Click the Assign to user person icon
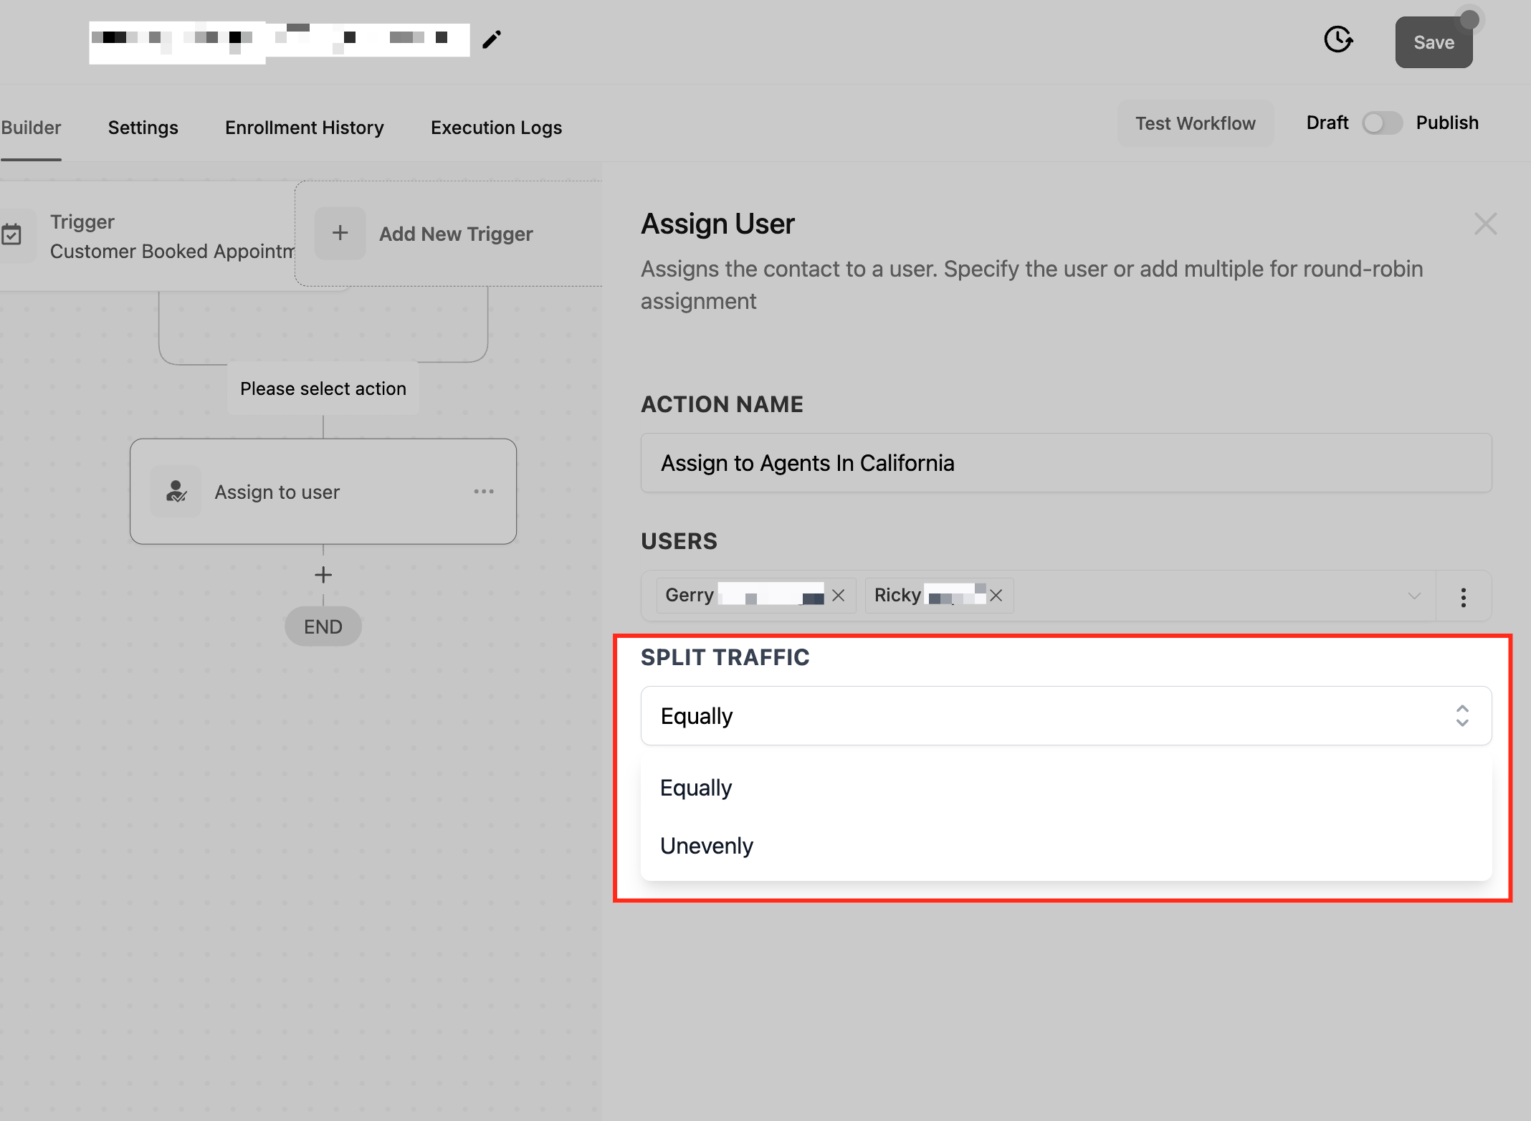The height and width of the screenshot is (1121, 1531). click(x=176, y=492)
